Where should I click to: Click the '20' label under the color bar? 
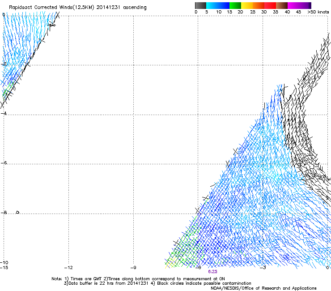point(240,12)
